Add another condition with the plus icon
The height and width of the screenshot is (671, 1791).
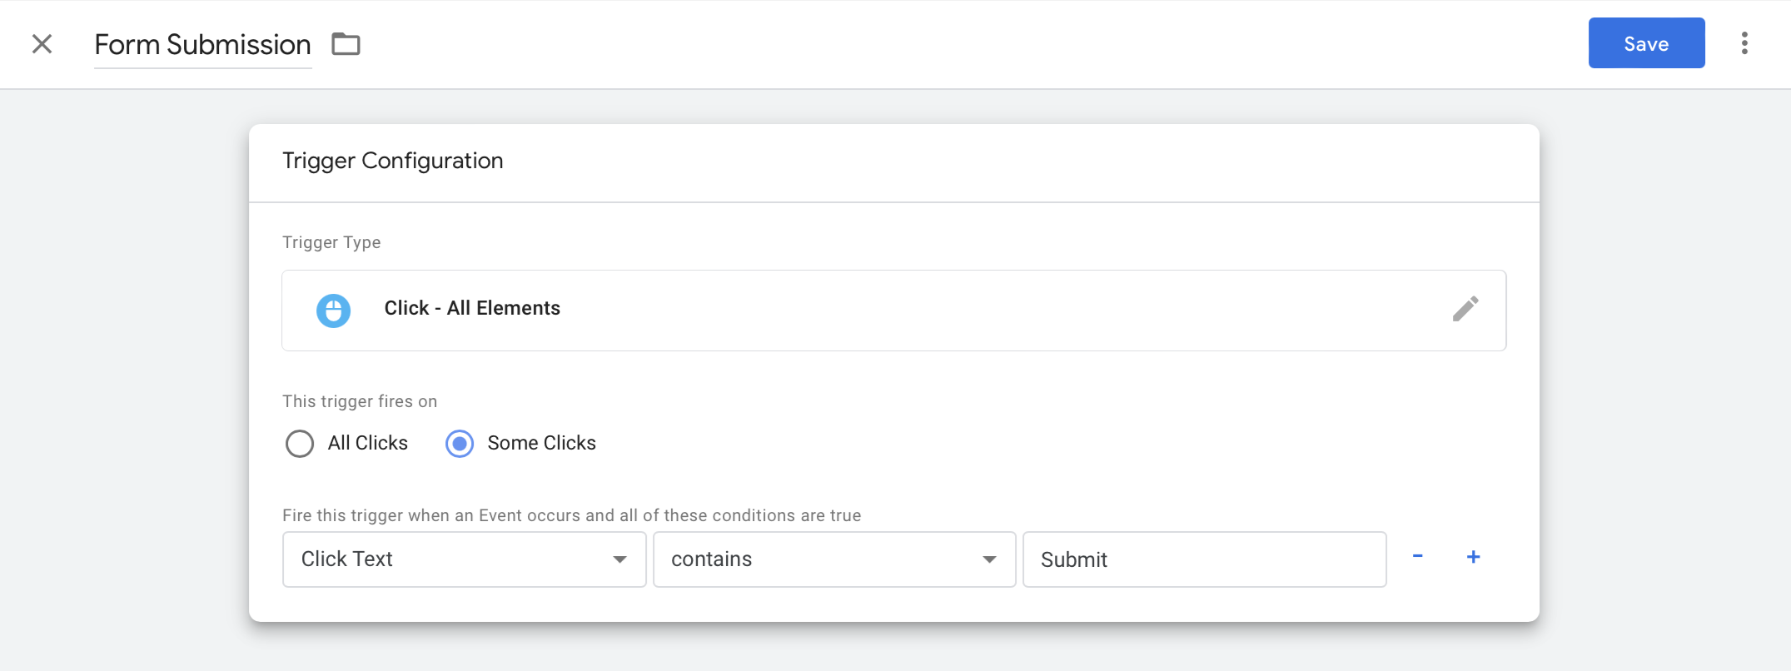1474,558
